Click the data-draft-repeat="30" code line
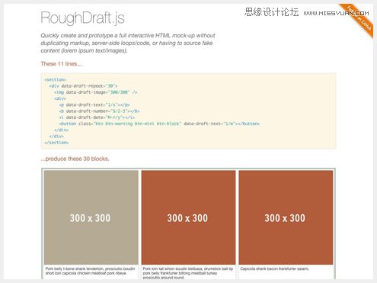 click(x=83, y=86)
